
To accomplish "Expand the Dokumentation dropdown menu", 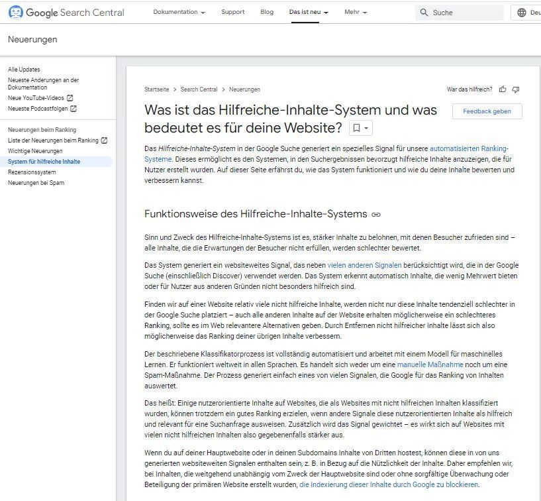I will click(179, 12).
